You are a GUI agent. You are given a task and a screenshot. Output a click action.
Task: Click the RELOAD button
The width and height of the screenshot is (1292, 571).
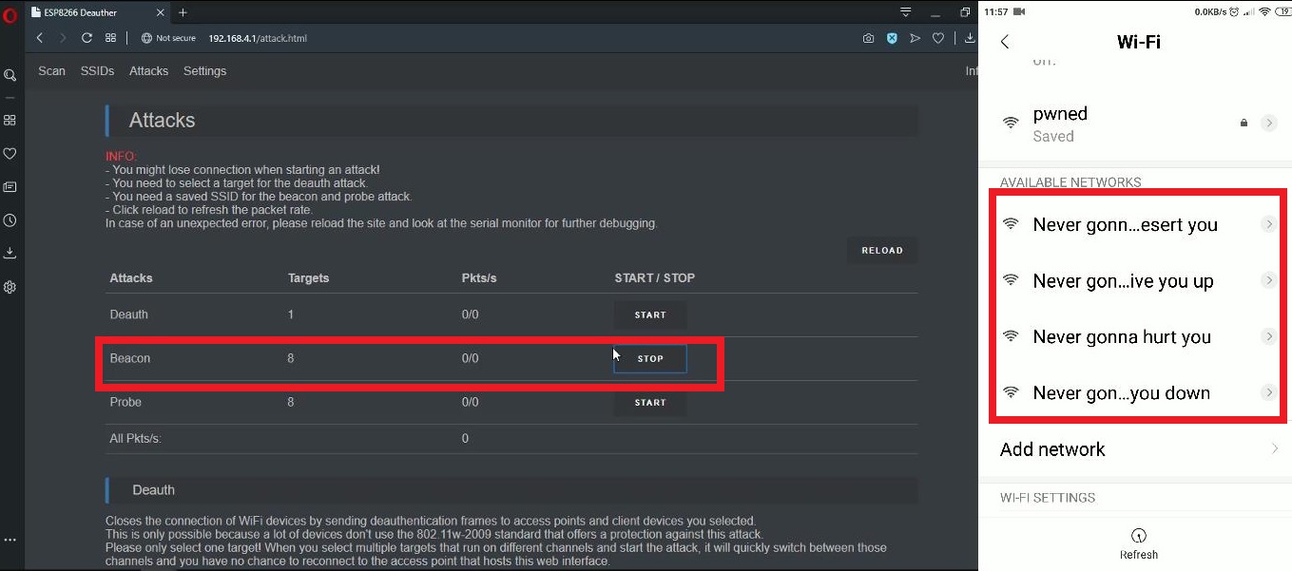[882, 250]
